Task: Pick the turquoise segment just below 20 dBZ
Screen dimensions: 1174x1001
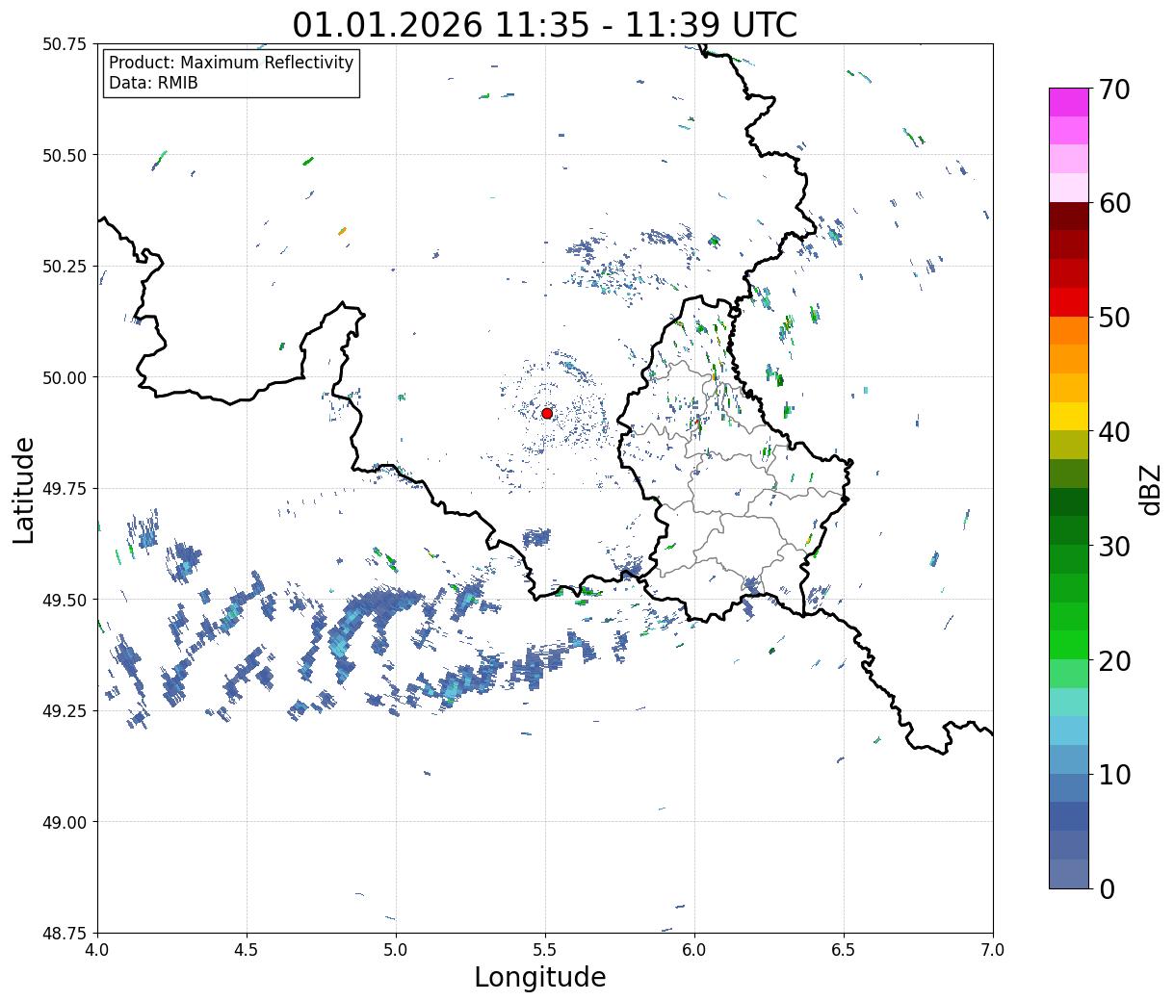Action: [x=1068, y=702]
